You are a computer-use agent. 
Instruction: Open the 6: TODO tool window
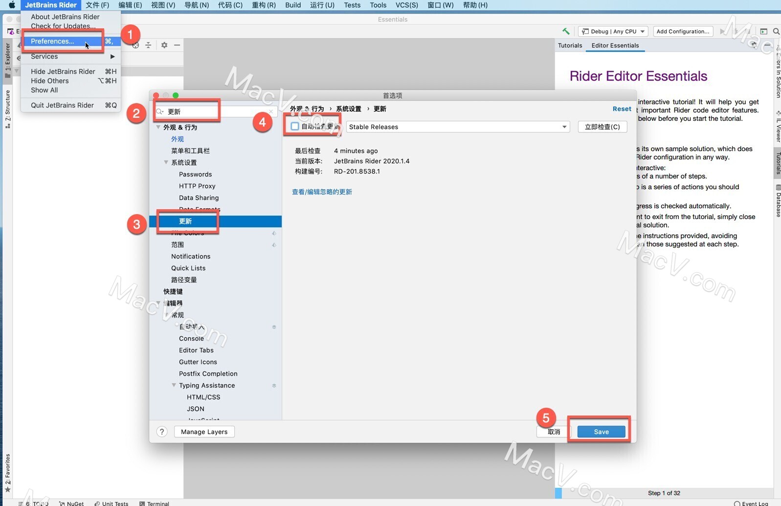[x=33, y=503]
